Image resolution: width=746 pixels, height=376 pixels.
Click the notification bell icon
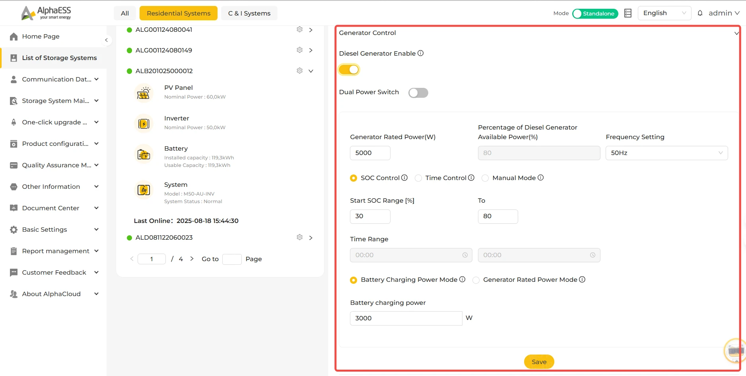700,13
